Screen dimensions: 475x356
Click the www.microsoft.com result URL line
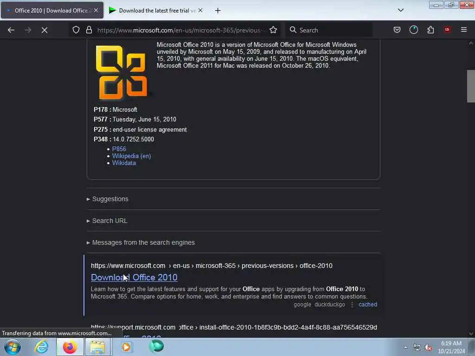pos(212,266)
